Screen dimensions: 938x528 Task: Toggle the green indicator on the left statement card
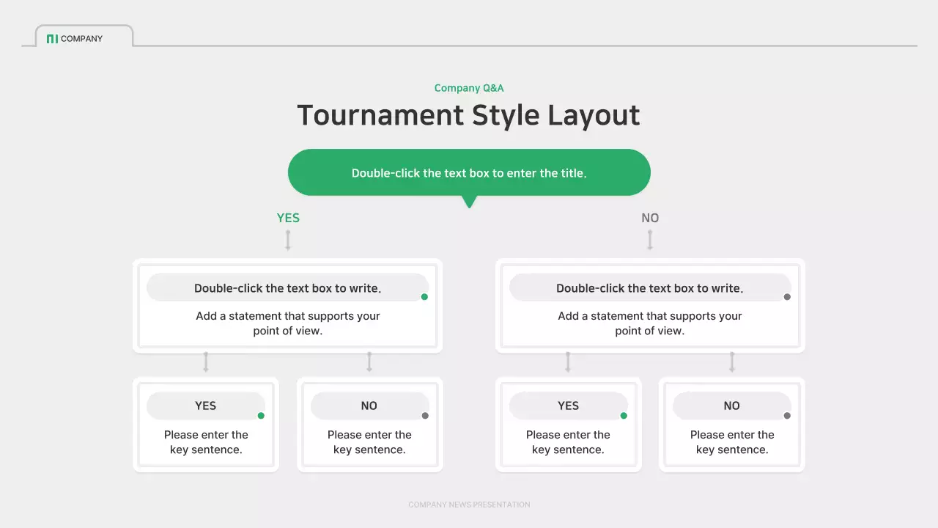click(x=424, y=296)
